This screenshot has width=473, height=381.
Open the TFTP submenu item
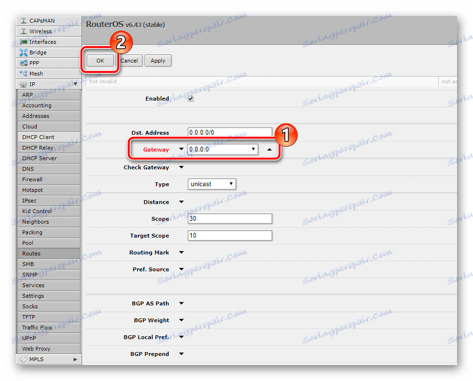point(49,317)
